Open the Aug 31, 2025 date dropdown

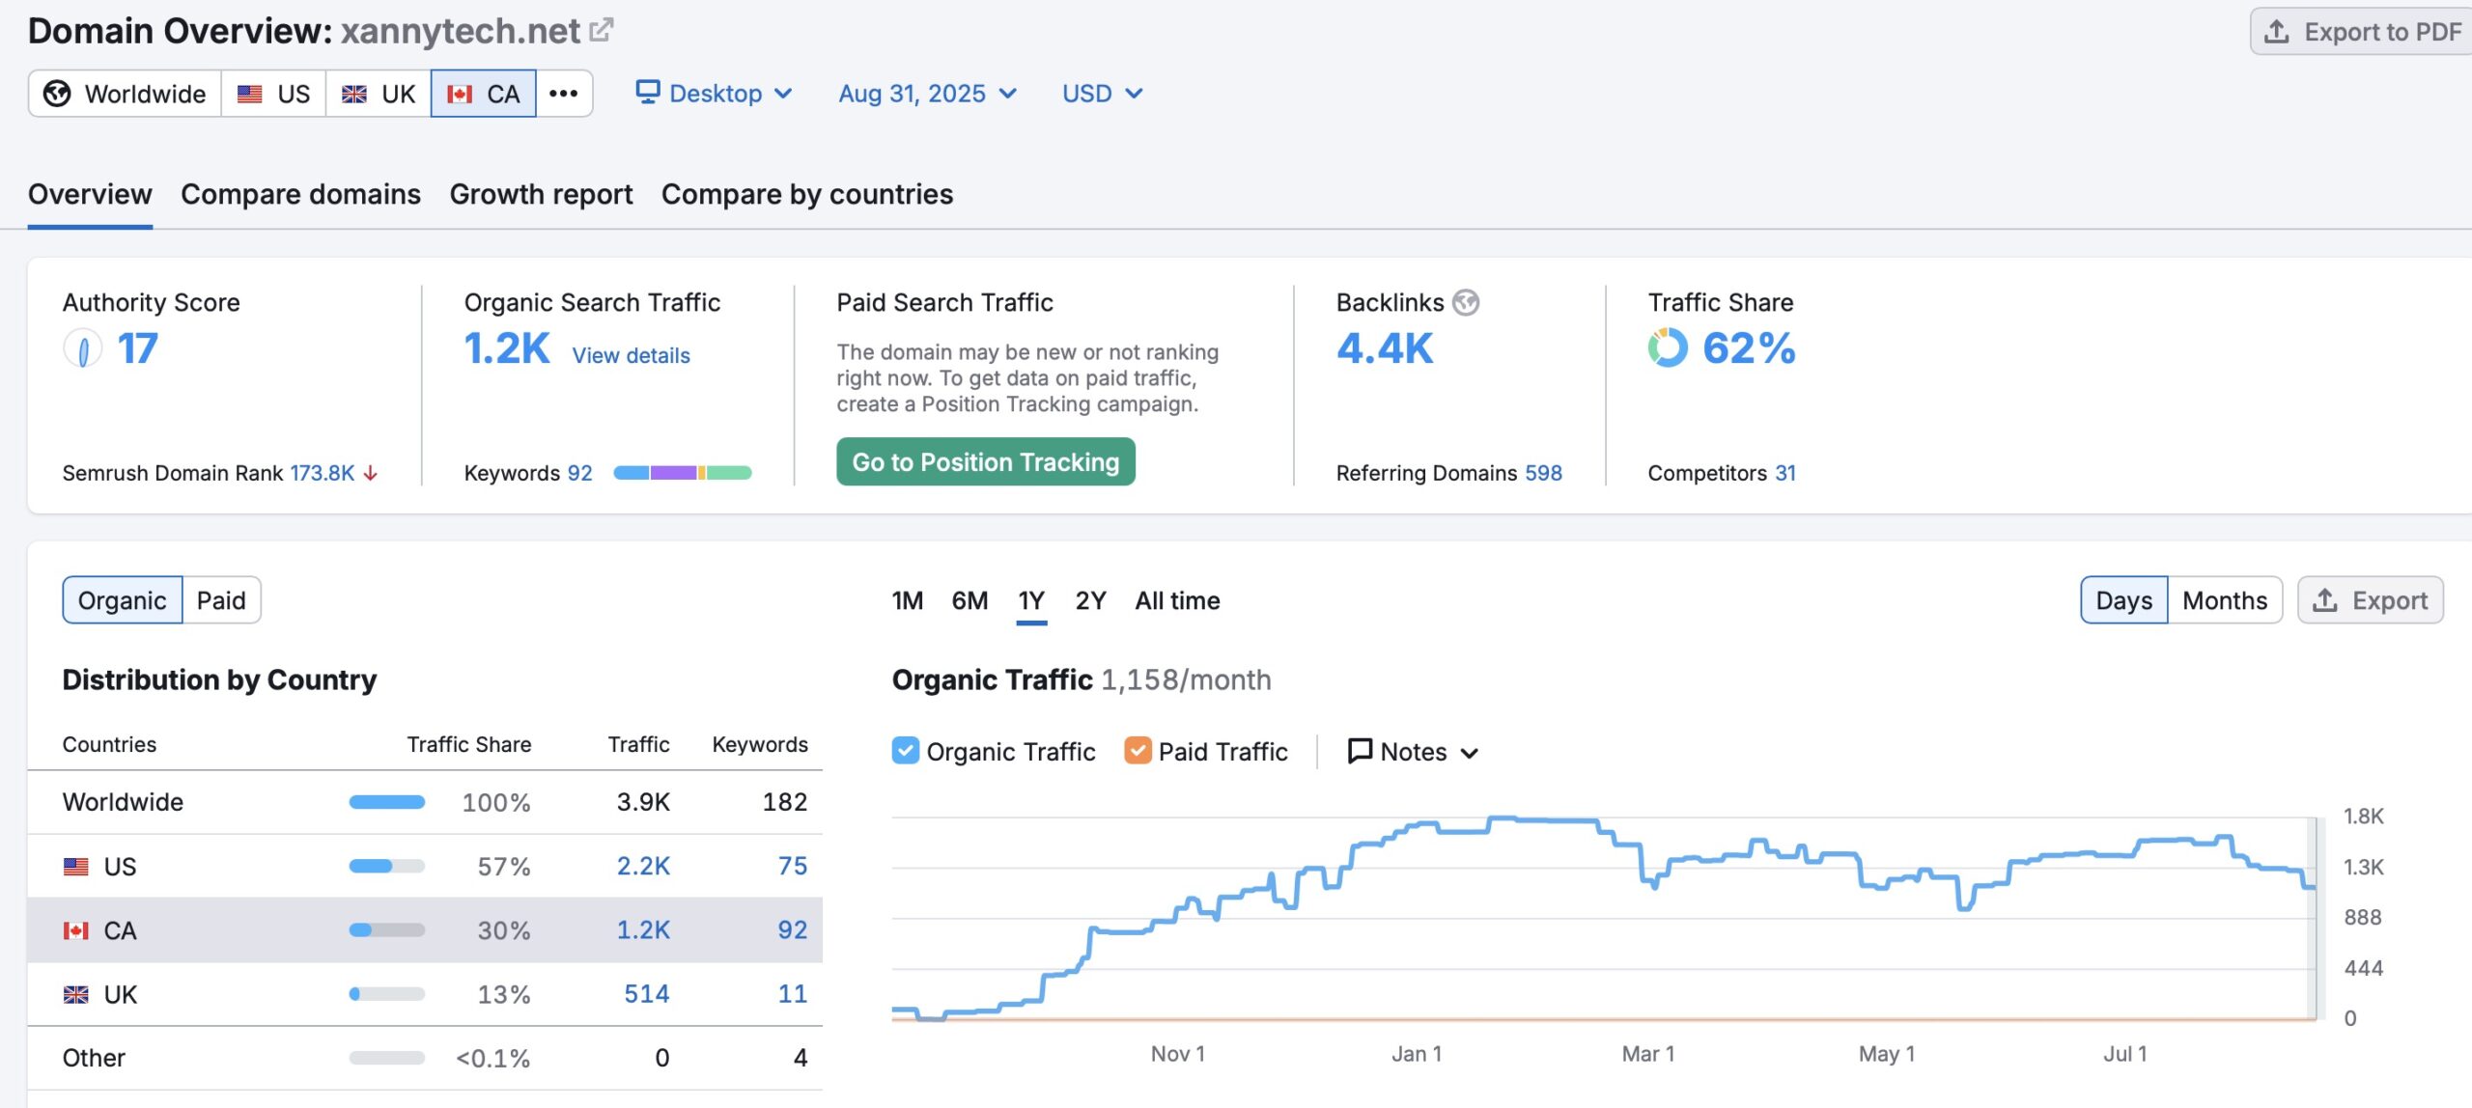click(x=927, y=94)
